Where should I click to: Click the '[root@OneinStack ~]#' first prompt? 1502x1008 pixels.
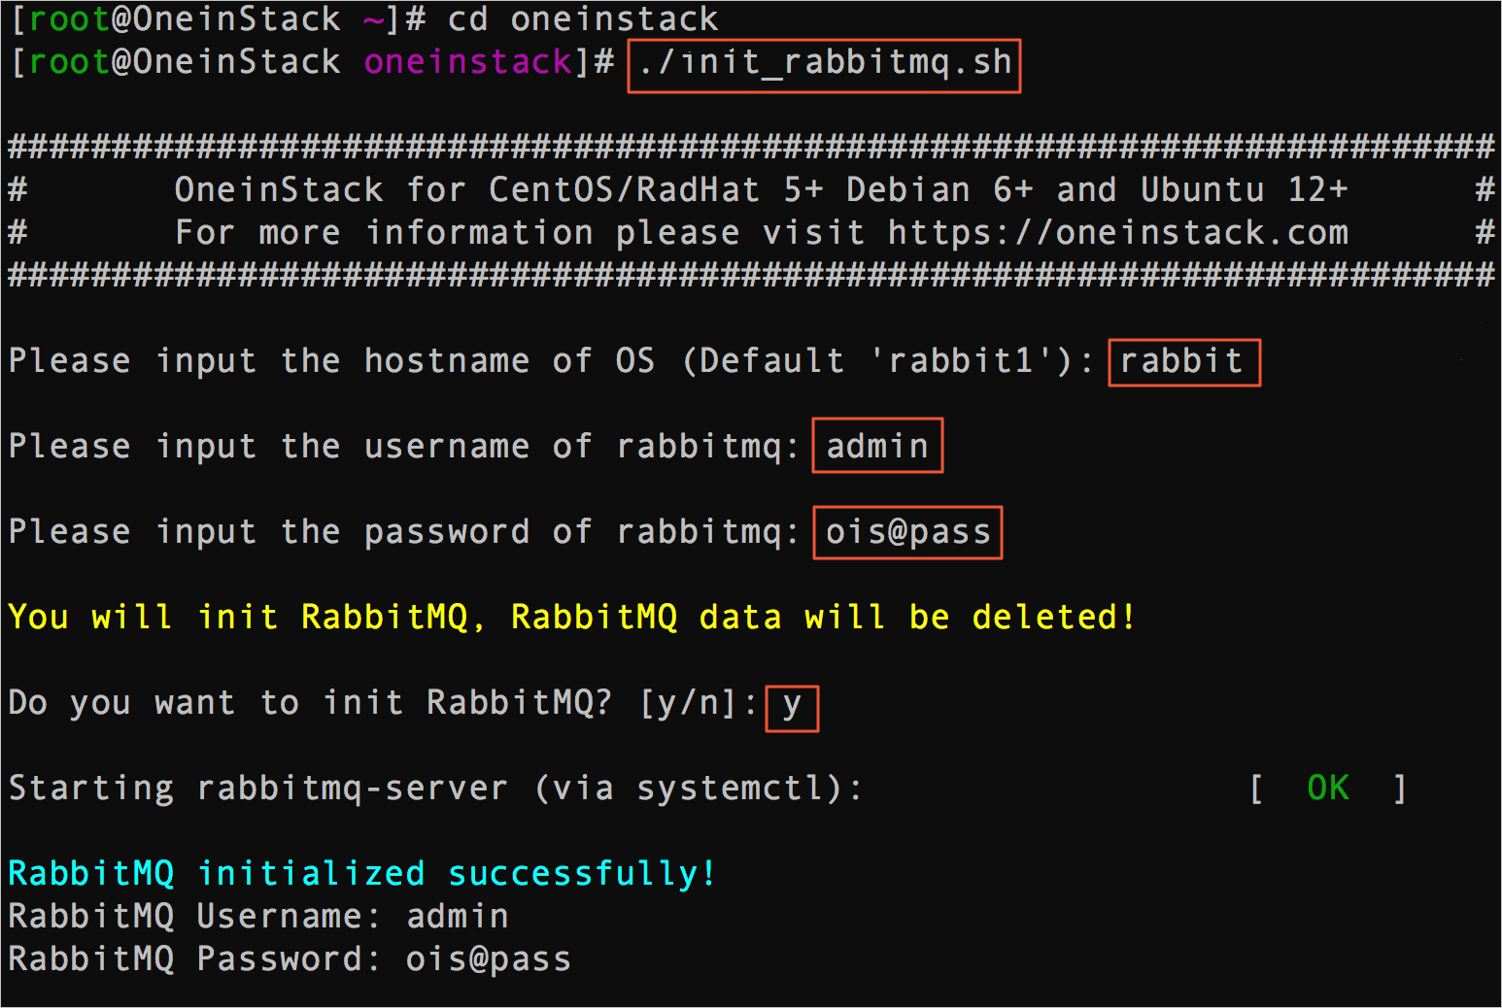218,18
